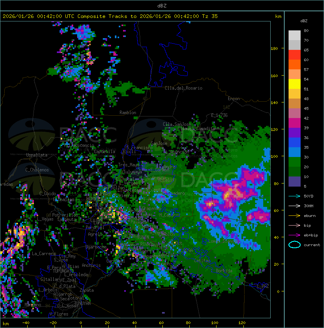Select the purple 36-39 dBZ color swatch
The image size is (324, 328).
[x=294, y=132]
